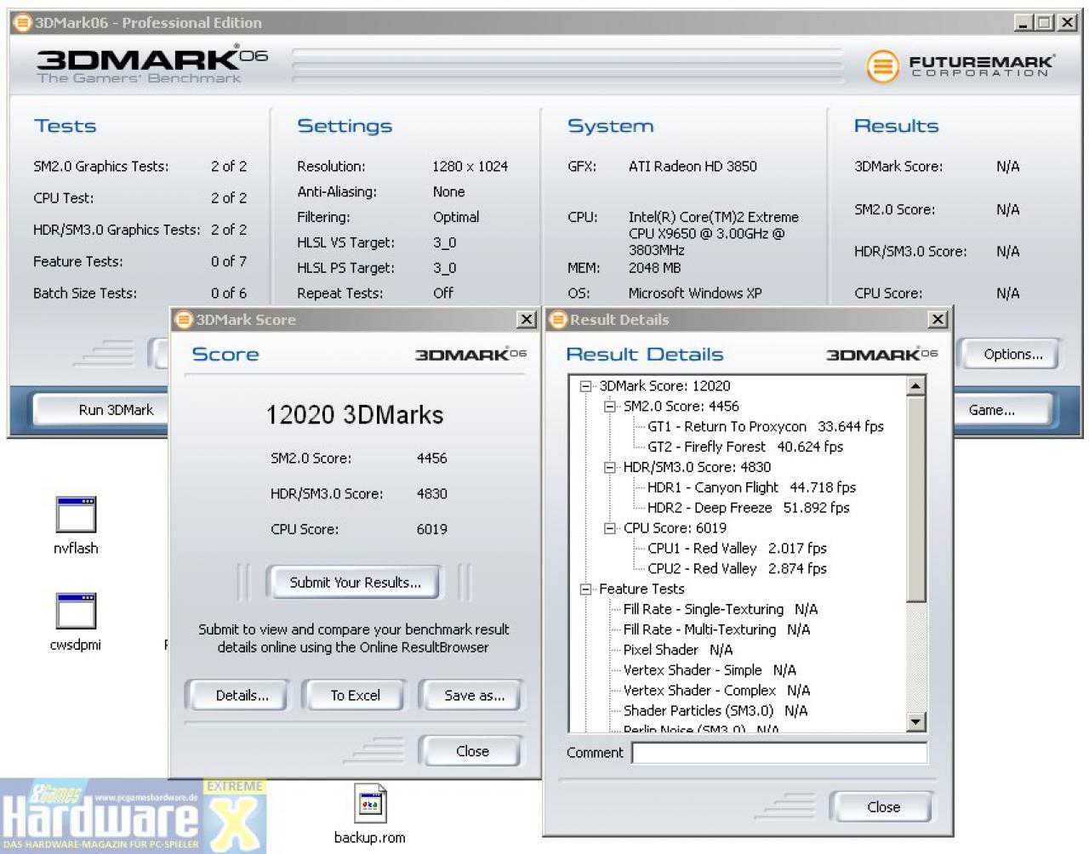Screen dimensions: 1089x854
Task: Click the Repeat Tests value Off
Action: click(x=443, y=293)
